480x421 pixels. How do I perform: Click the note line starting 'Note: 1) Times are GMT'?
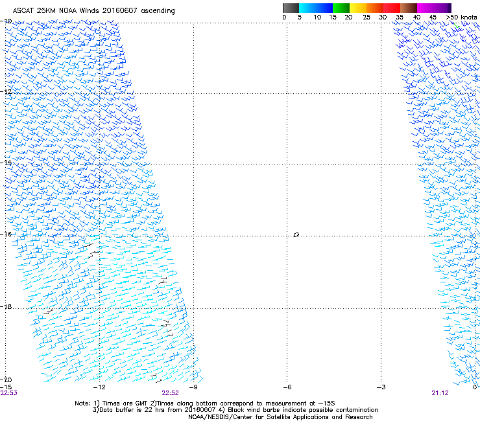click(x=205, y=404)
